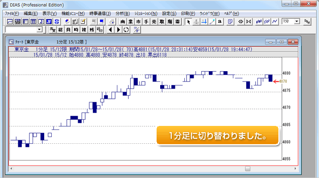The image size is (319, 178).
Task: Expand the empty symbol combo box
Action: pos(40,30)
